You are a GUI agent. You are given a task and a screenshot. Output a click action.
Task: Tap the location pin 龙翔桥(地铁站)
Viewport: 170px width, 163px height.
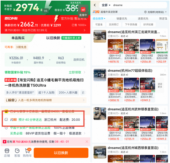point(155,12)
